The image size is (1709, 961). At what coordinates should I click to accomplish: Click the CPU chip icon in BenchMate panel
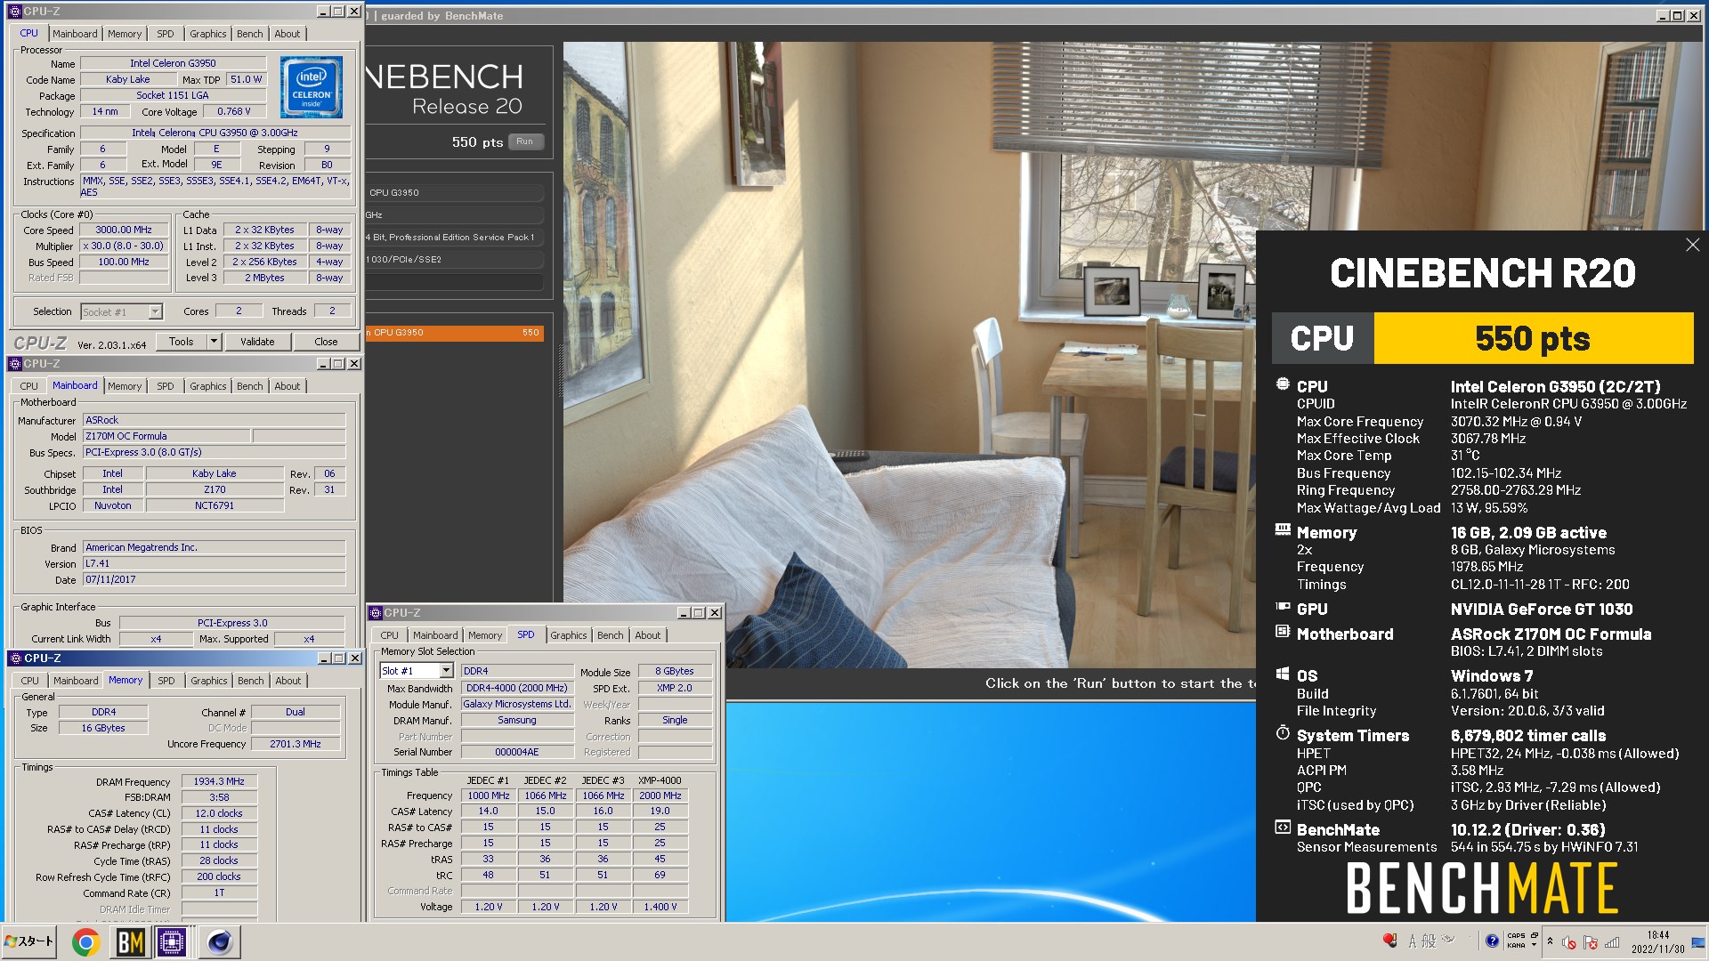click(1283, 384)
